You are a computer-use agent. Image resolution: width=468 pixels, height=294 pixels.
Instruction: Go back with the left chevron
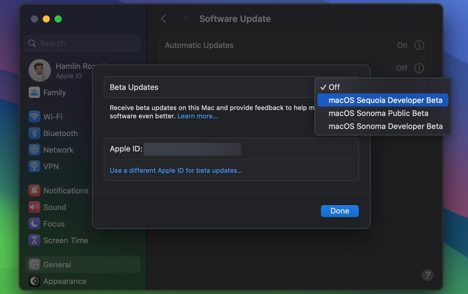tap(163, 19)
